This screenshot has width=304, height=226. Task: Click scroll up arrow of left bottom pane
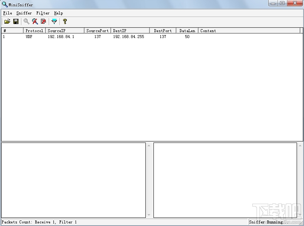149,145
